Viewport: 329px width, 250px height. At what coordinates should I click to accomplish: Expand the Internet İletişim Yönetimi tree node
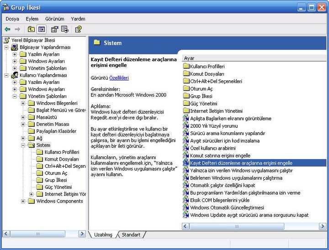[x=31, y=194]
